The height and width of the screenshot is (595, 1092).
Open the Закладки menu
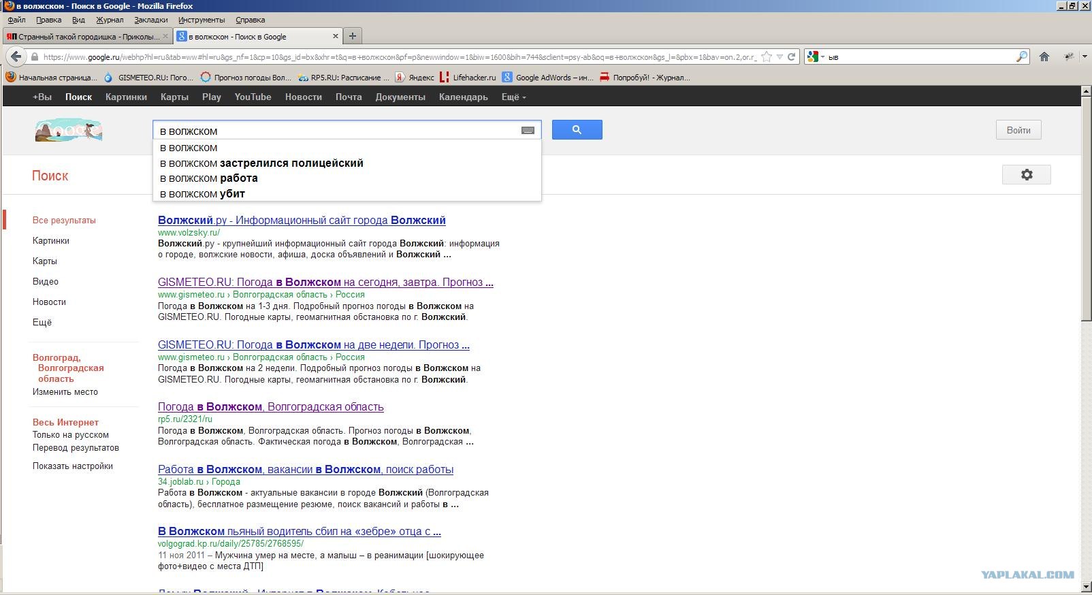click(151, 20)
